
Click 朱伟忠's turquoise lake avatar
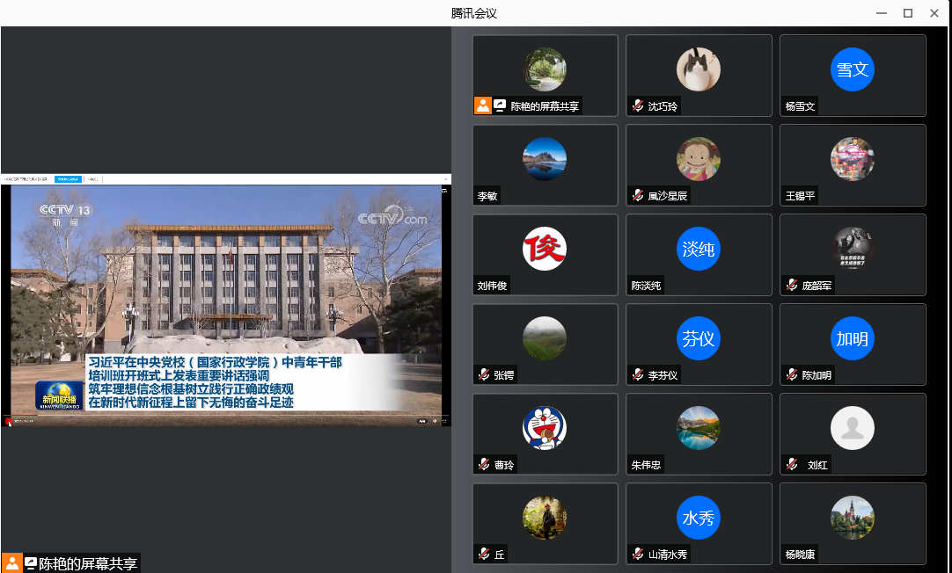pos(699,428)
